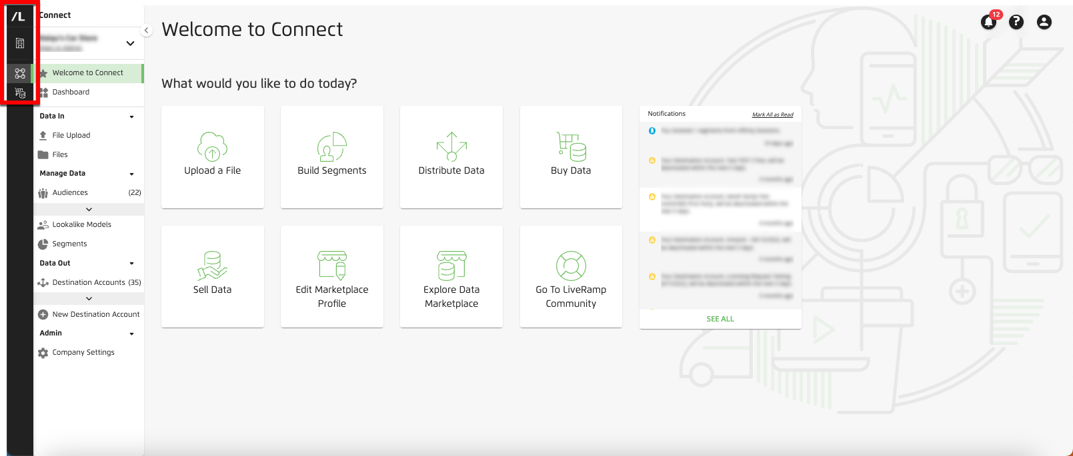Screen dimensions: 1073x456
Task: Click the LiveRamp Community lifebuoy icon
Action: [x=571, y=266]
